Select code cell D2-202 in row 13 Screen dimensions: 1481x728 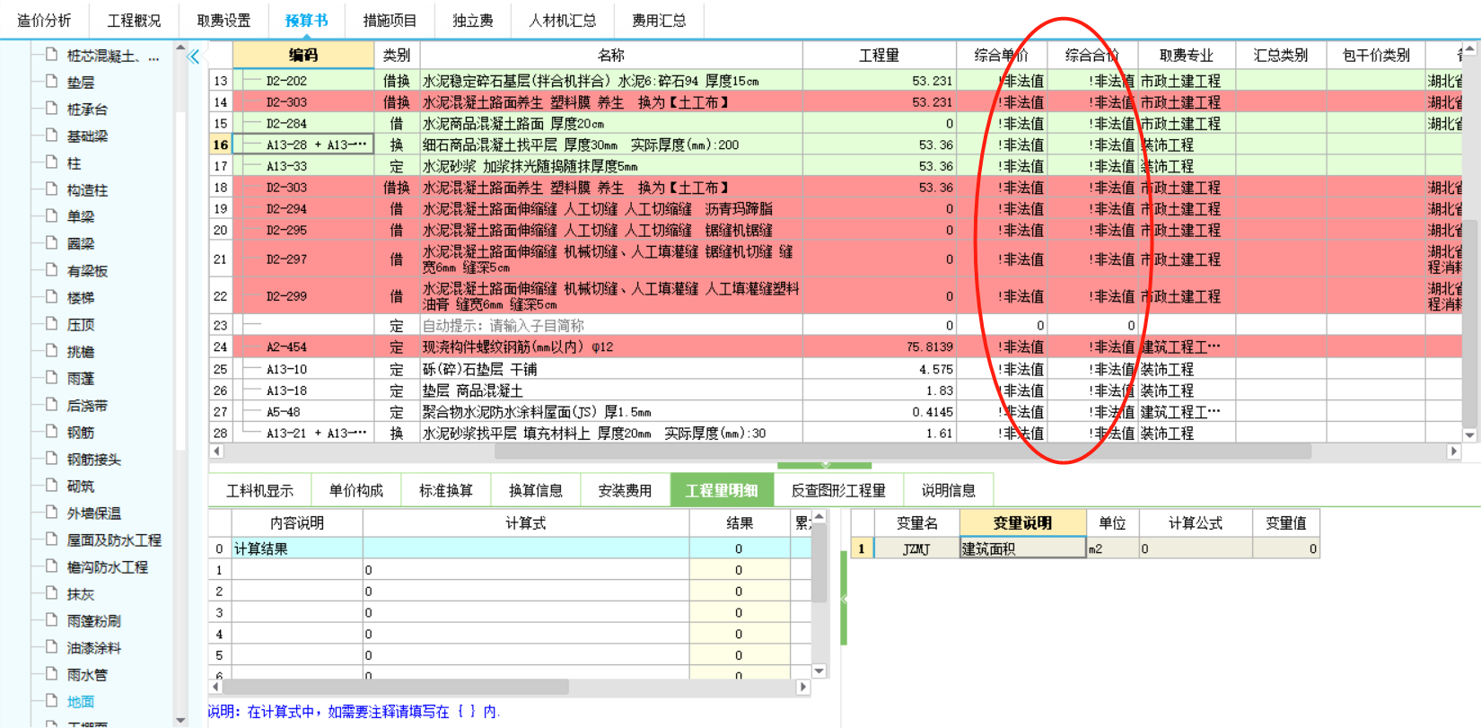[303, 81]
